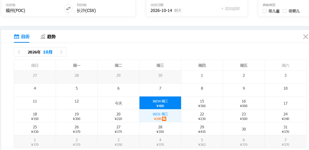Choose October 25 priced ¥330
The image size is (309, 150).
coord(35,129)
